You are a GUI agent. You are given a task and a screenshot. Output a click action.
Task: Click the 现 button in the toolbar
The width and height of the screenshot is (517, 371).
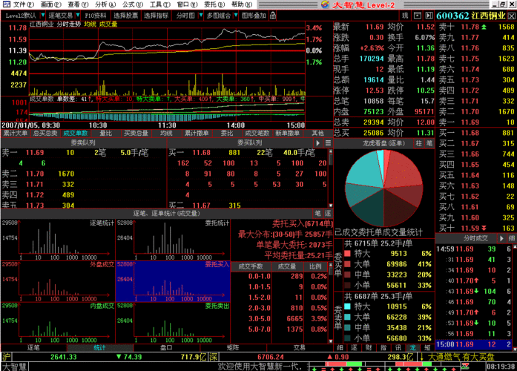click(x=405, y=16)
